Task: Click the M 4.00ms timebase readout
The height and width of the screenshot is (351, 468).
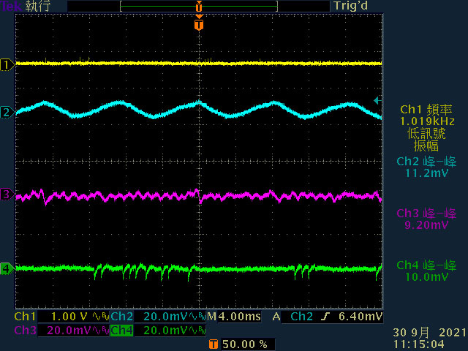Action: coord(234,317)
